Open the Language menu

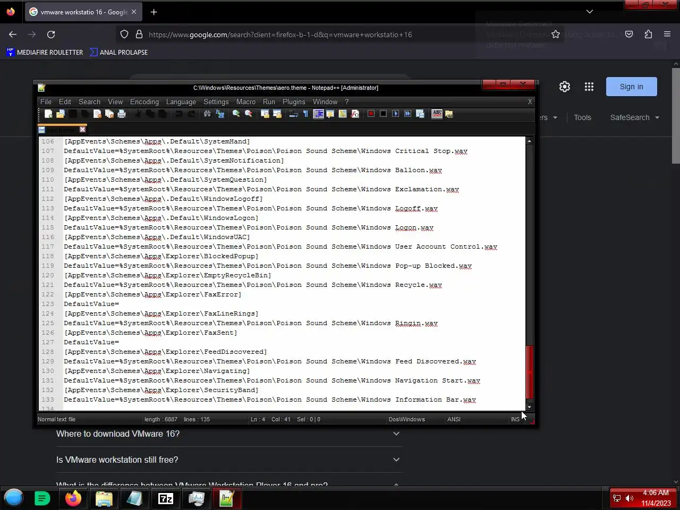point(181,101)
